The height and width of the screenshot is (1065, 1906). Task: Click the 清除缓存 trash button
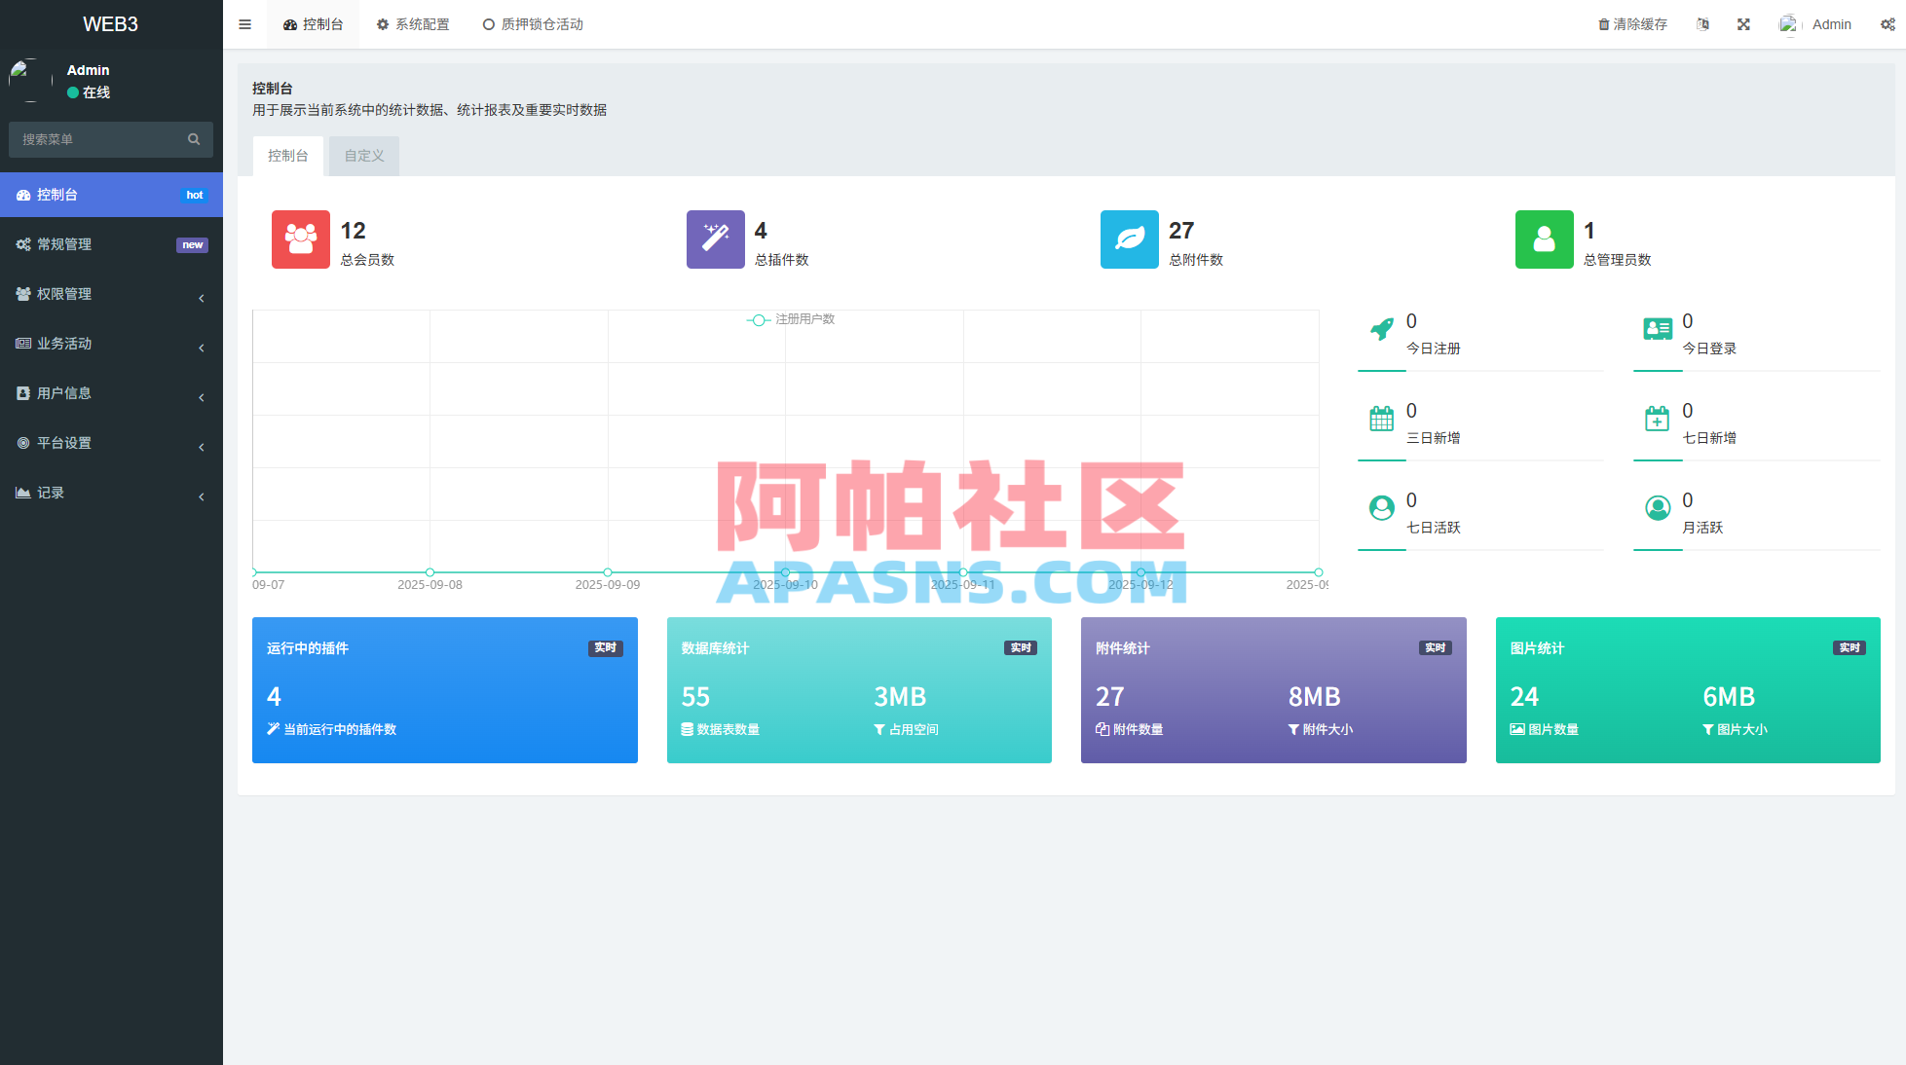(1632, 24)
